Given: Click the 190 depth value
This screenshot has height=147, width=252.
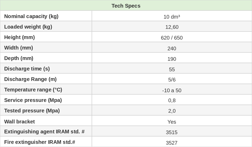Looking at the screenshot, I should point(172,59).
